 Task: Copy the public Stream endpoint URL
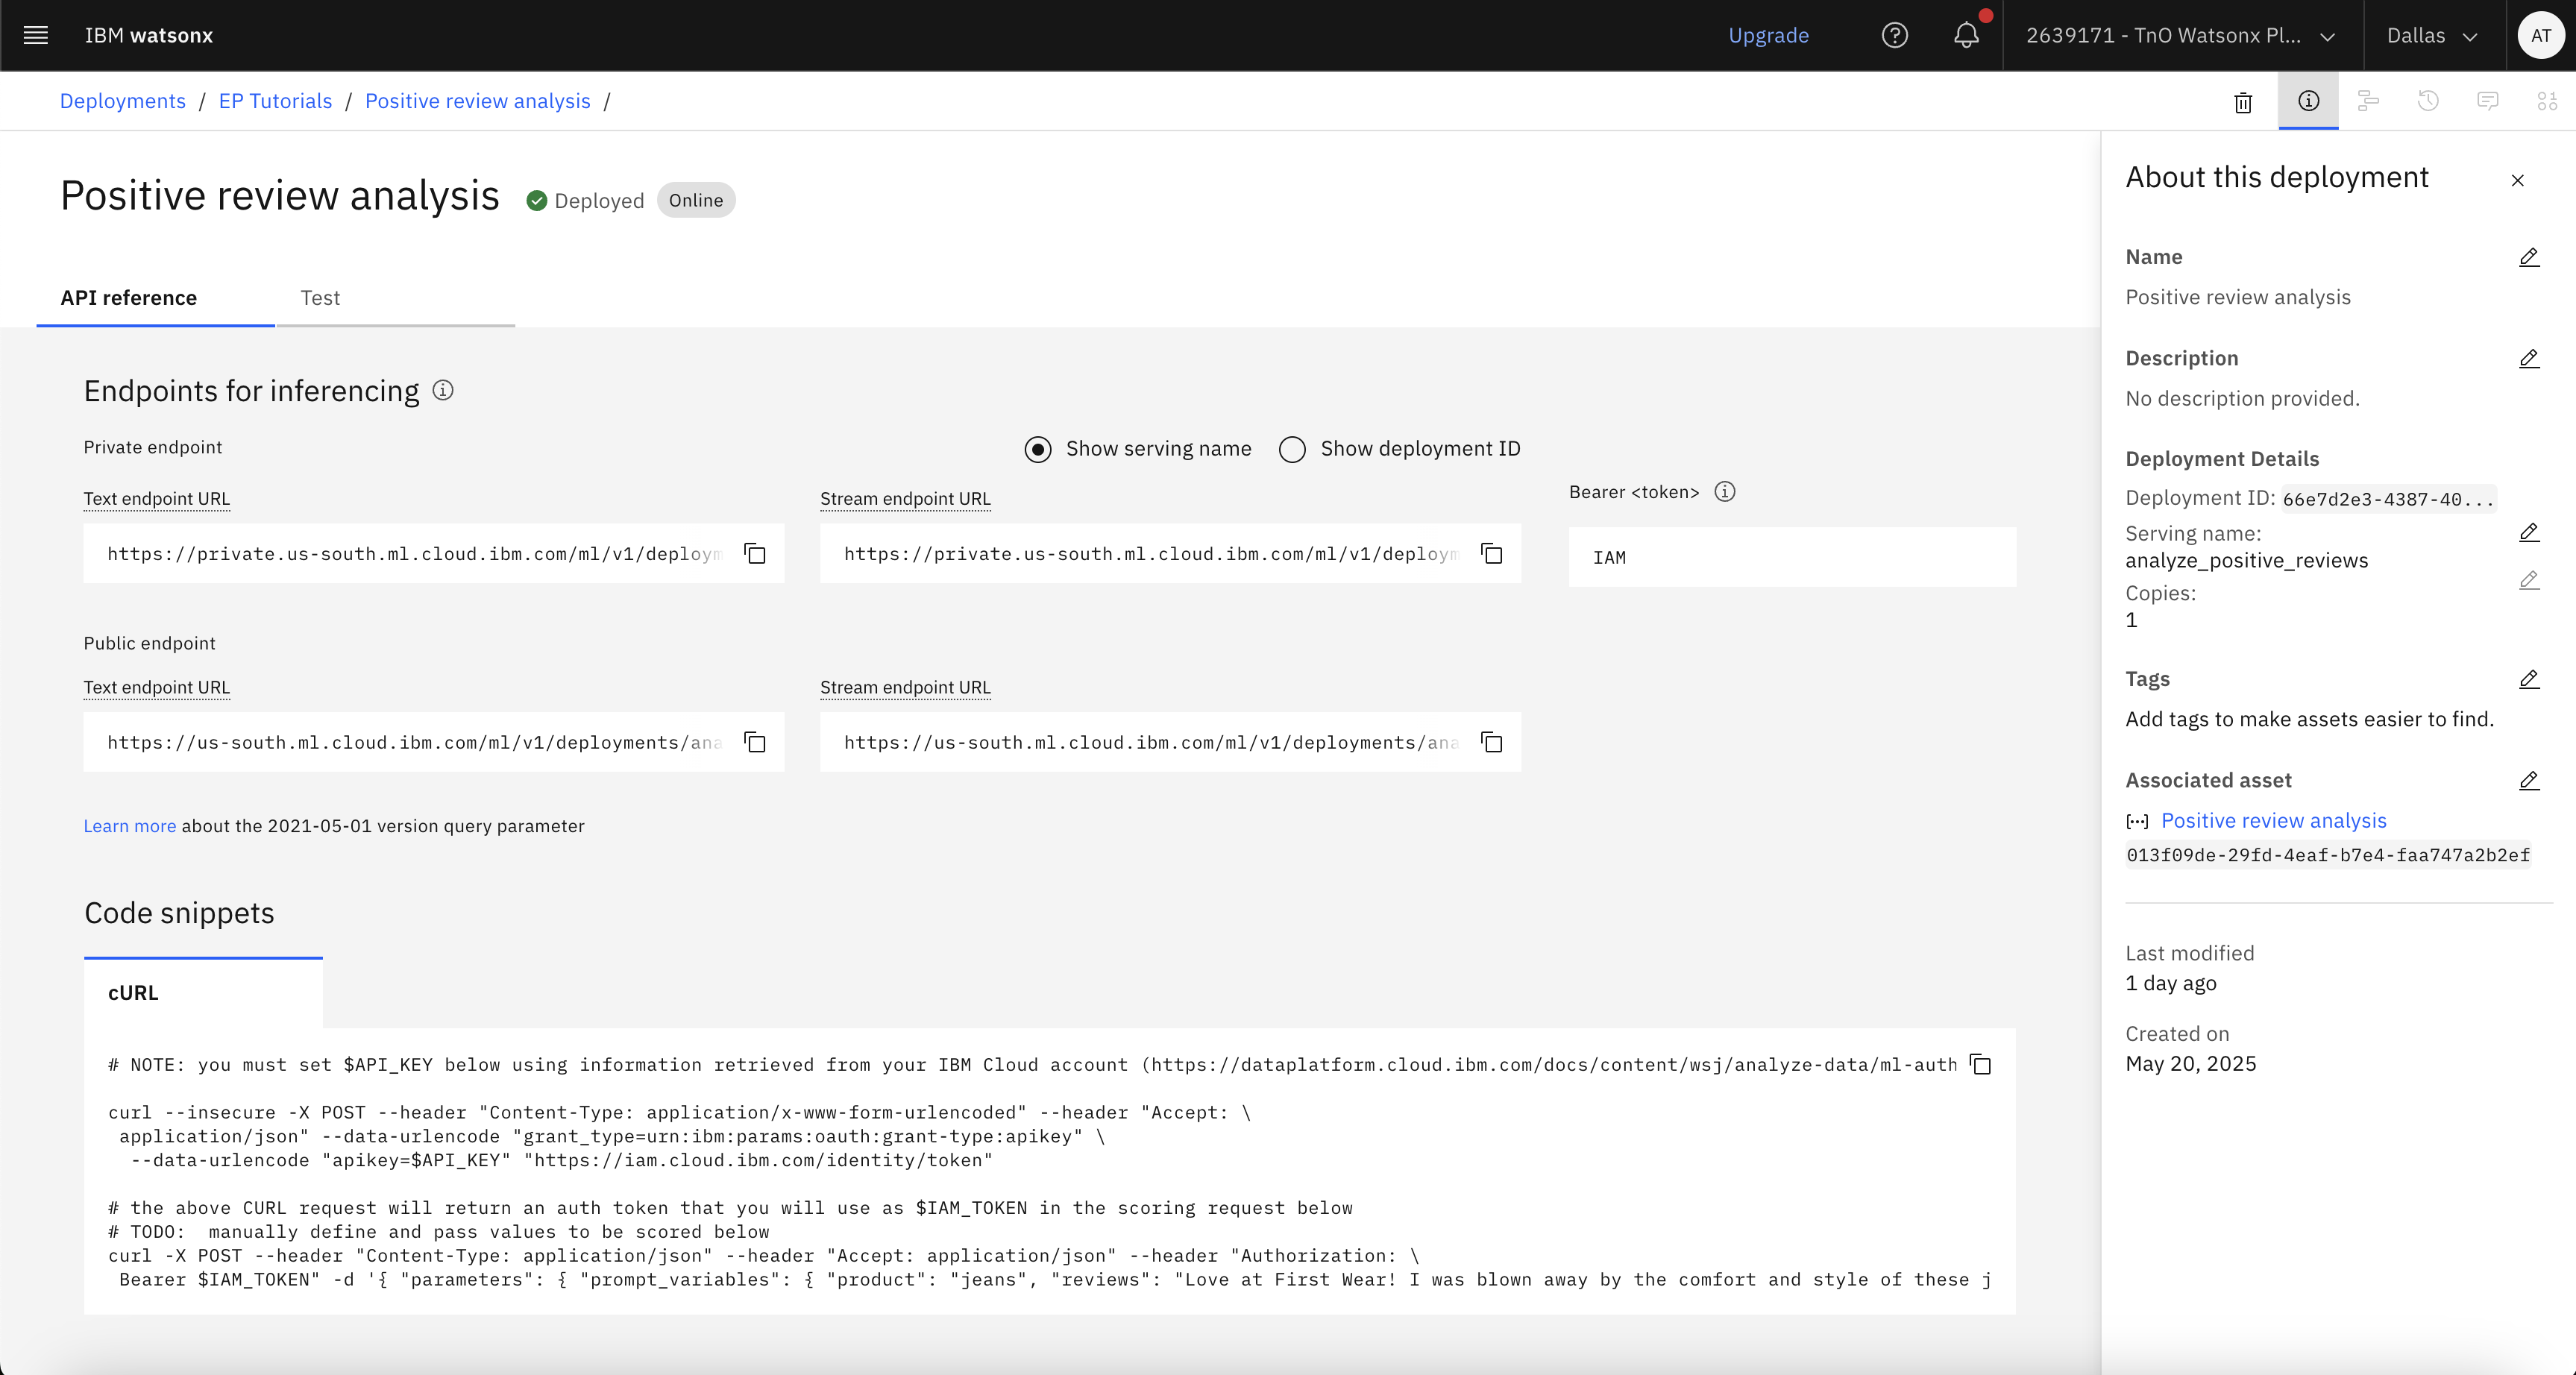coord(1491,742)
